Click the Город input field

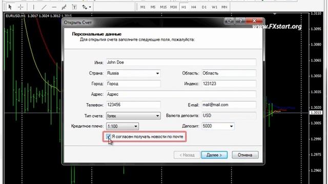(133, 84)
